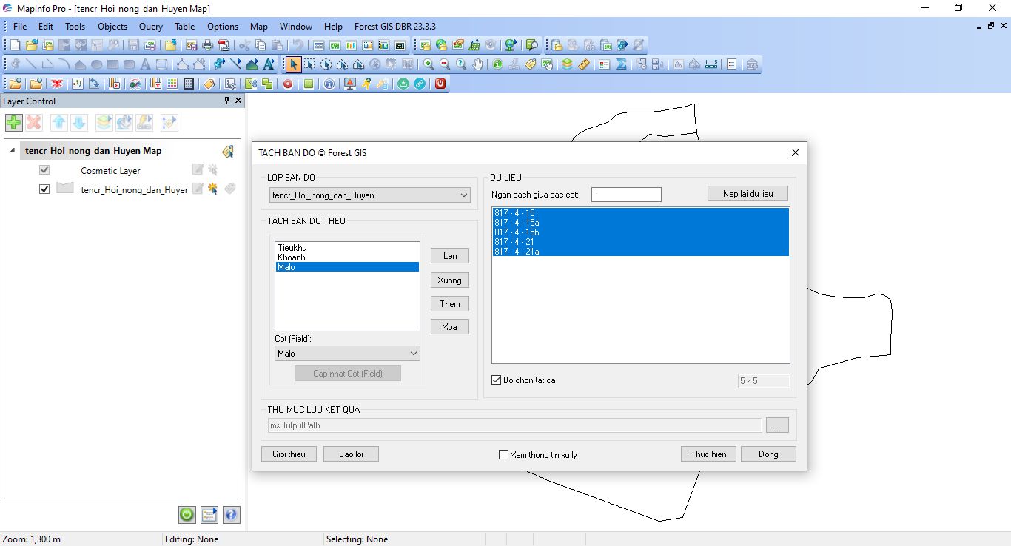Viewport: 1011px width, 546px height.
Task: Uncheck the 'Bo chon tat ca' checkbox
Action: (497, 380)
